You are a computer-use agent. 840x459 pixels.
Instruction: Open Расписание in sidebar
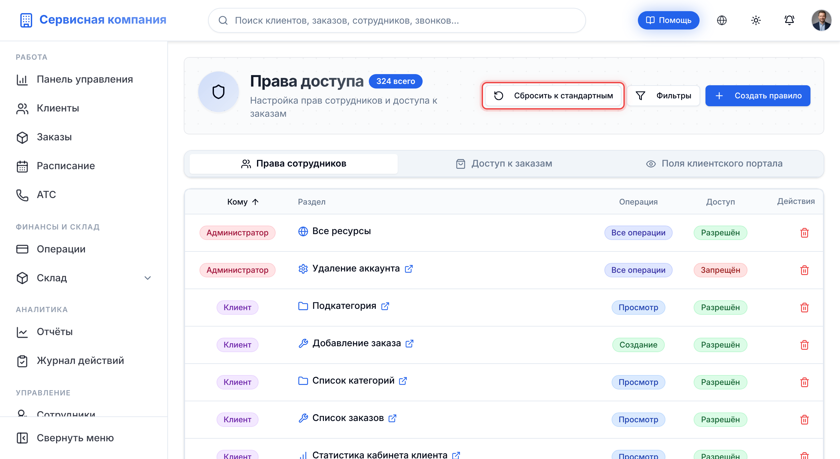click(84, 166)
